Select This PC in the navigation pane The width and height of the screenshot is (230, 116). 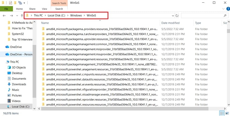coord(12,62)
